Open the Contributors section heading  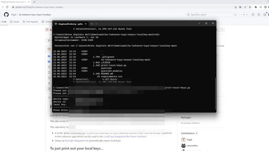click(188, 133)
